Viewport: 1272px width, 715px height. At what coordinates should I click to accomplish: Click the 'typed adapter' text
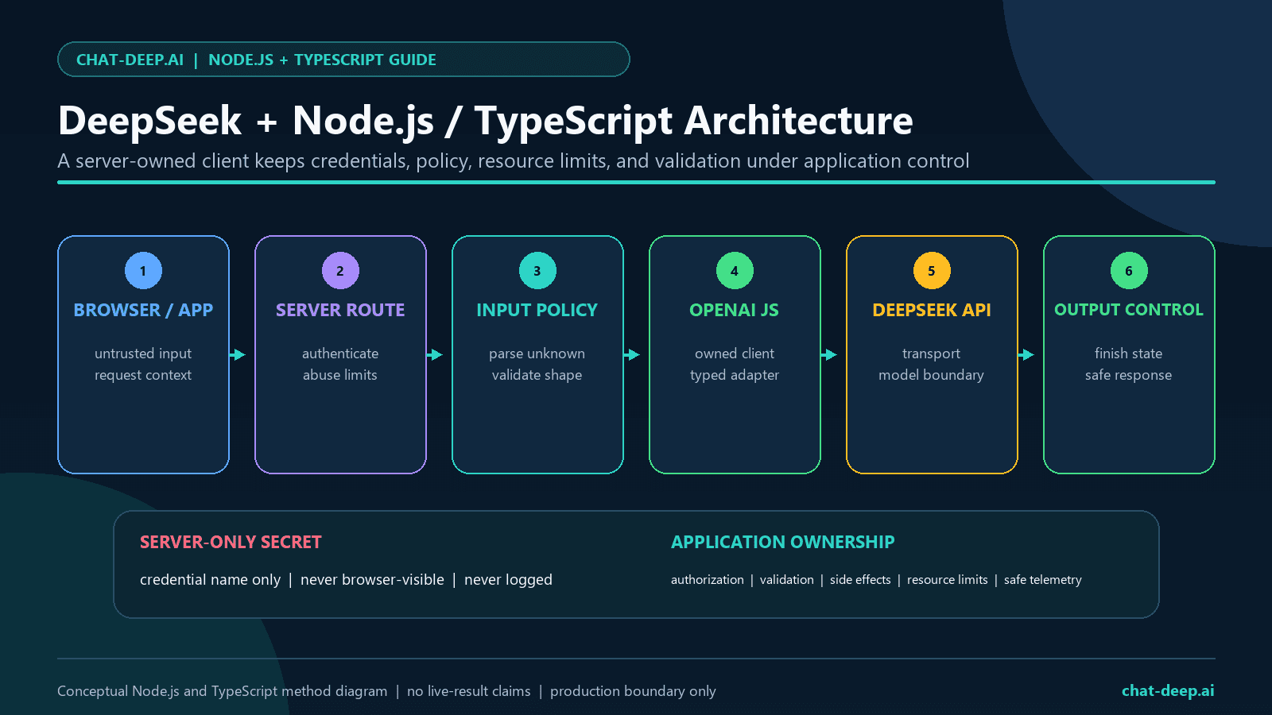point(735,375)
